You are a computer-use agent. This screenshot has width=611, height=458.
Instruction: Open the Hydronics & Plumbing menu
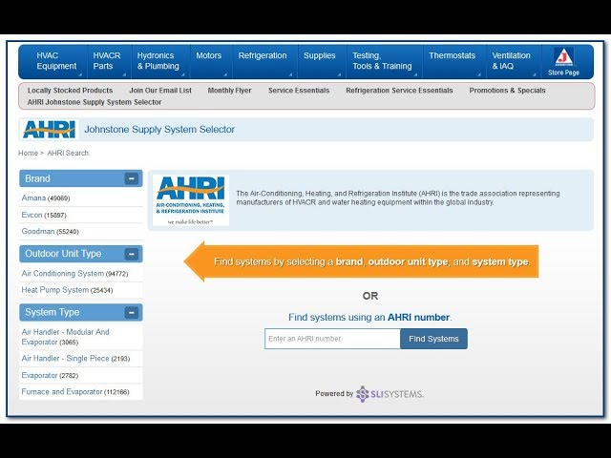point(159,61)
